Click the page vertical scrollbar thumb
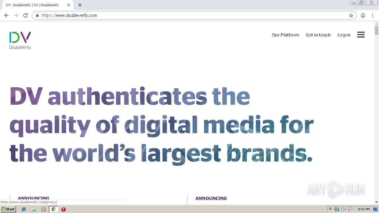This screenshot has height=213, width=379. pos(377,30)
